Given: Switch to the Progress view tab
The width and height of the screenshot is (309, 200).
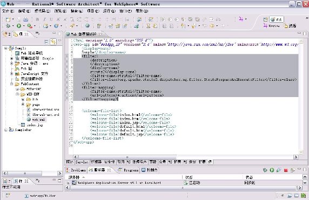Looking at the screenshot, I should pos(129,170).
